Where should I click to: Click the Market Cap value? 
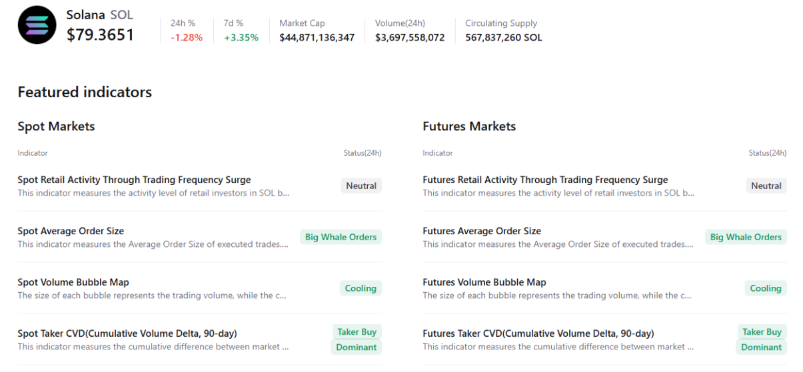(x=317, y=38)
